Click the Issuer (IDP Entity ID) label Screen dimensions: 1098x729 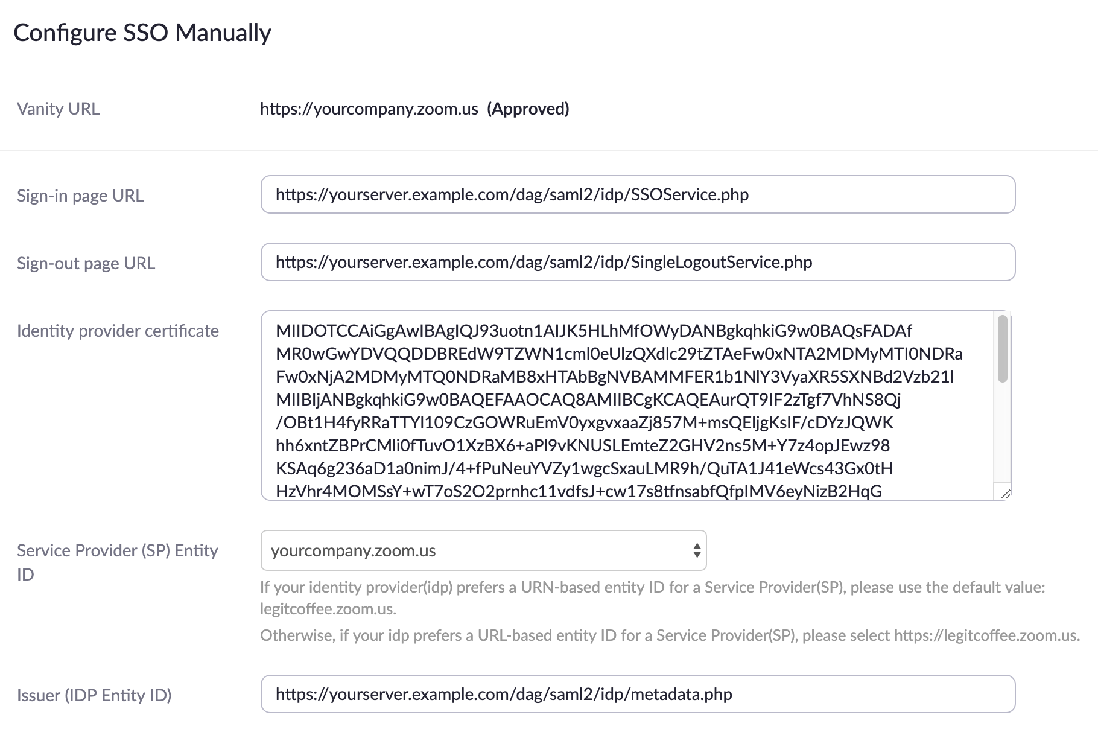[94, 695]
